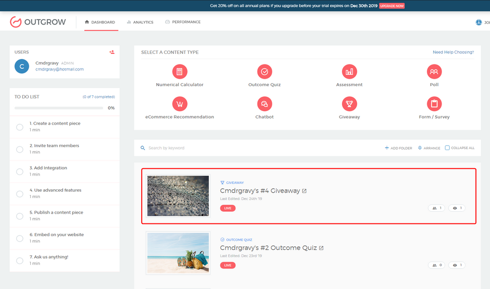Mark 'Invite team members' circle complete

pos(20,149)
